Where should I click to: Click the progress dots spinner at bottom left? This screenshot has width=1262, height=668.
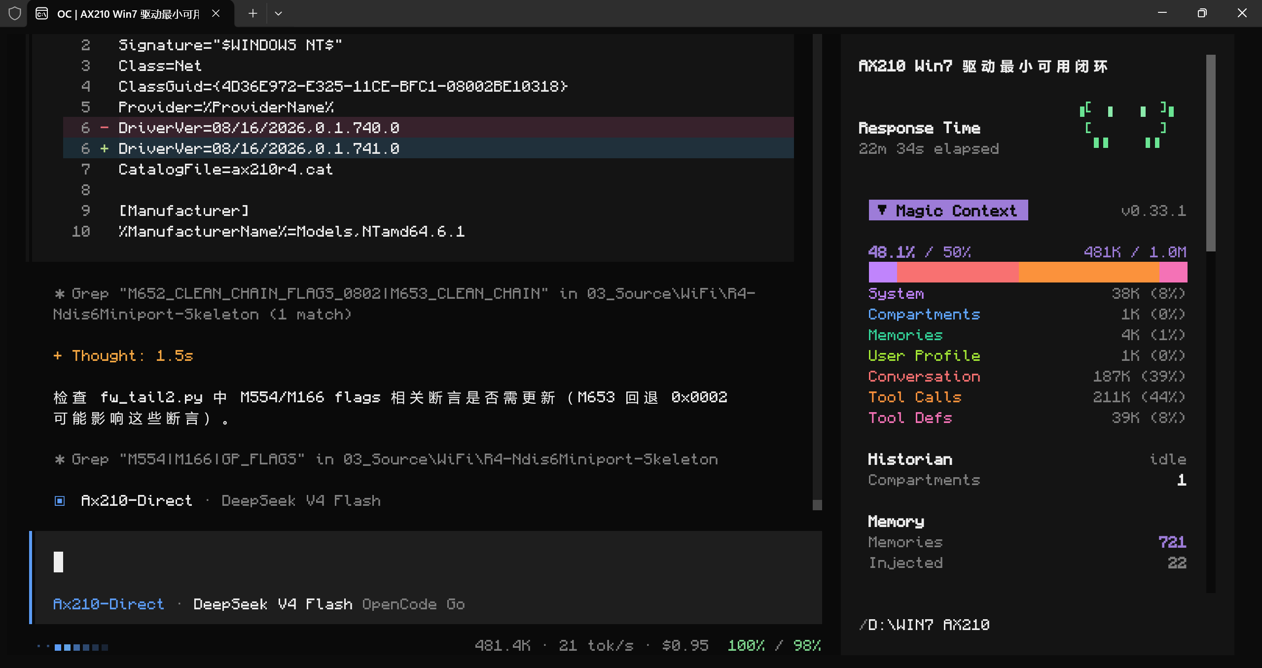(x=72, y=647)
